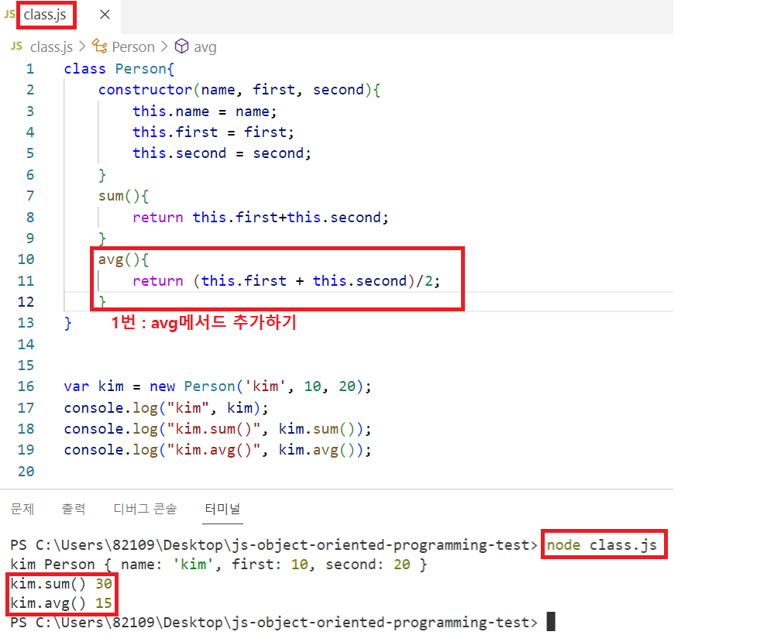Click line number 10 in gutter
This screenshot has width=757, height=642.
26,259
